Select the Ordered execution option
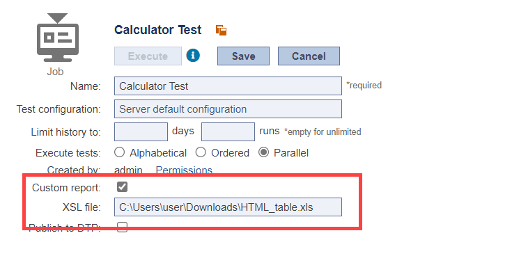Image resolution: width=512 pixels, height=256 pixels. [201, 152]
